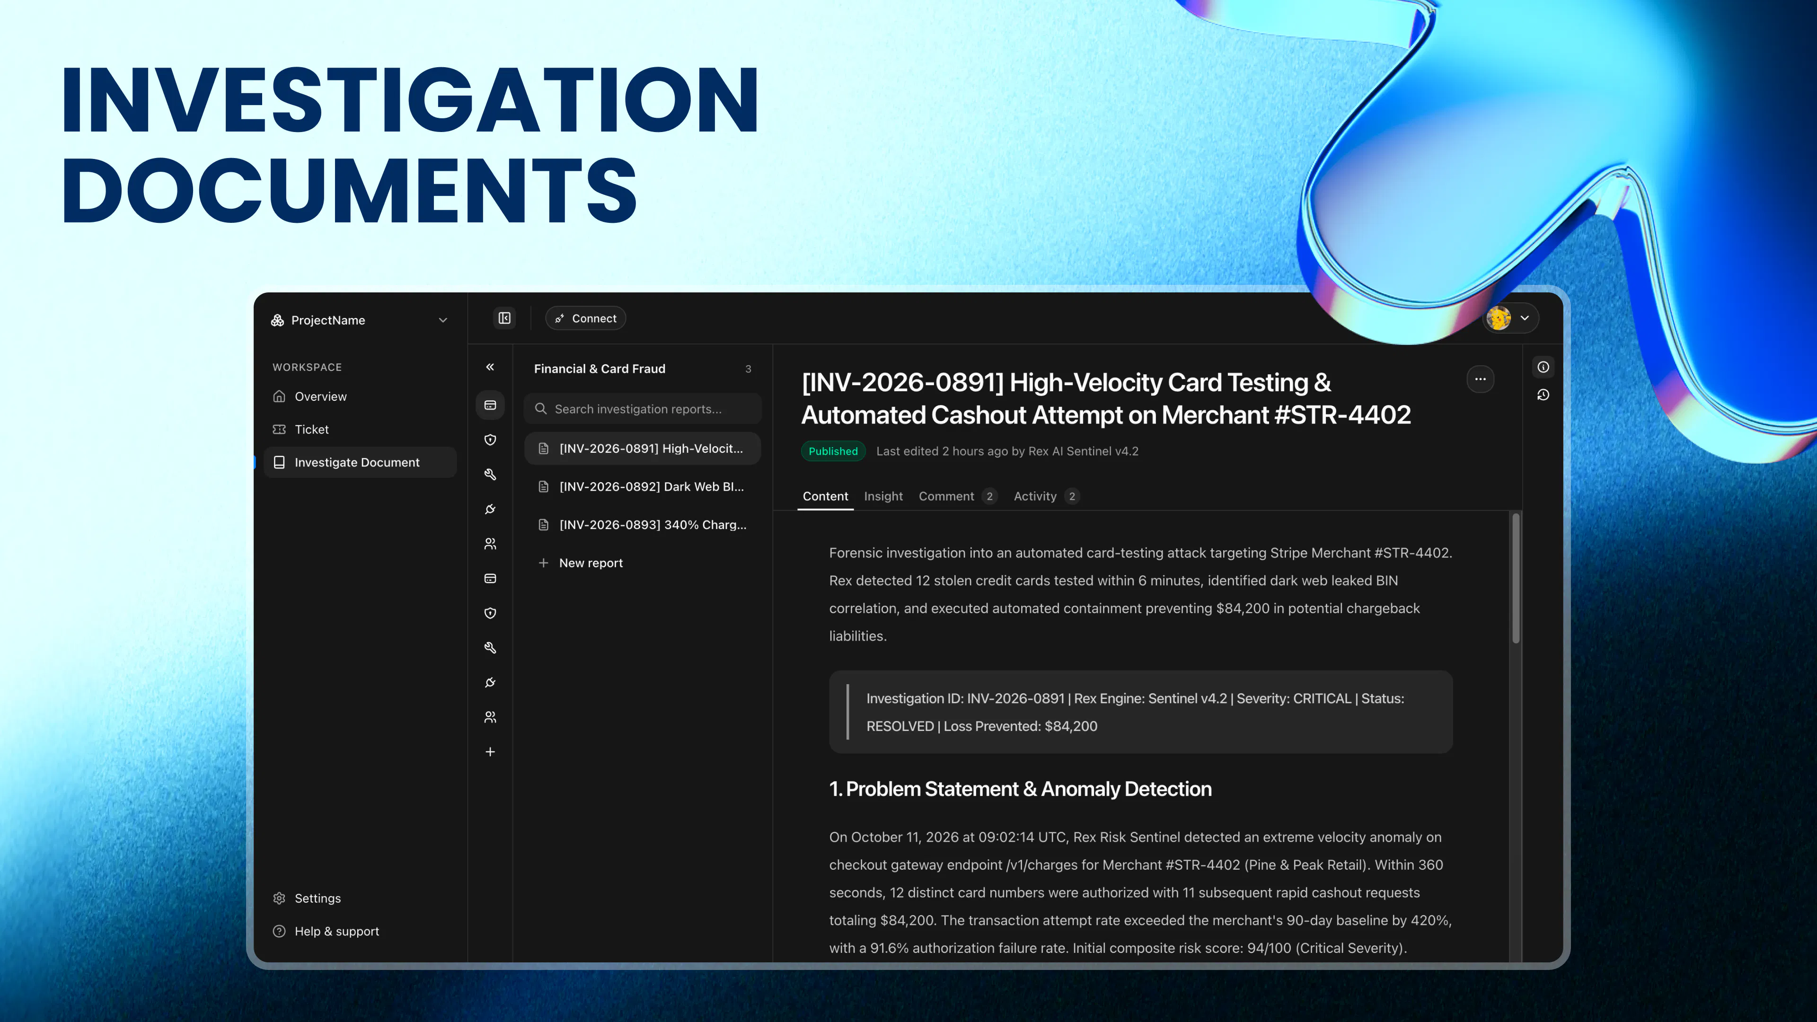The height and width of the screenshot is (1022, 1817).
Task: Select the highlighted card category icon
Action: coord(490,405)
